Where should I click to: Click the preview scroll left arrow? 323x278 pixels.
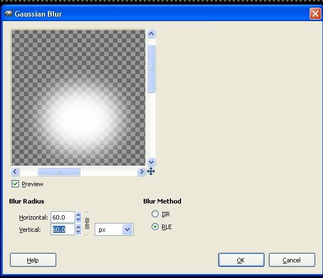pyautogui.click(x=15, y=171)
